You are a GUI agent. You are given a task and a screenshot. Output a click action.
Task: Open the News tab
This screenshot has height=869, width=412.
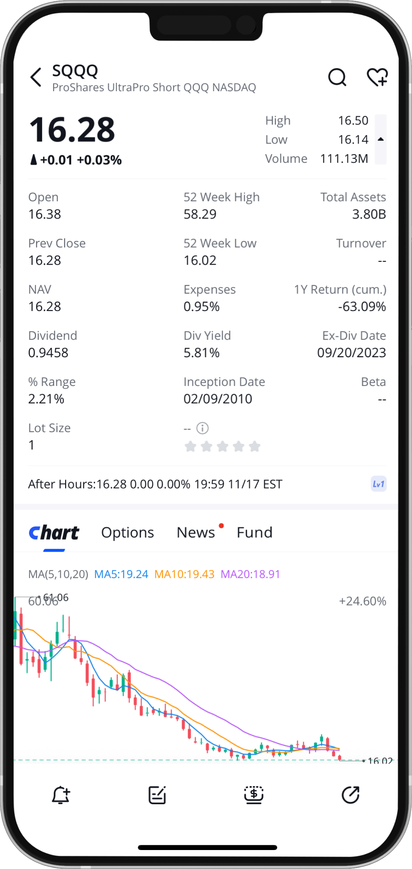tap(196, 533)
